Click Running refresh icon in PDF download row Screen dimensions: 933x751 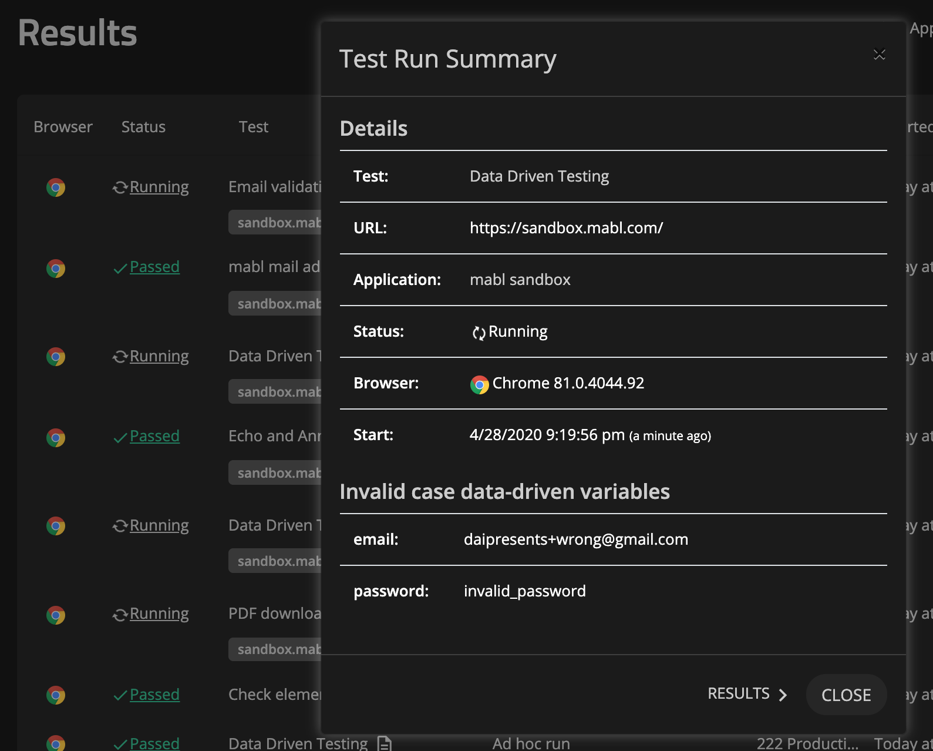[120, 615]
